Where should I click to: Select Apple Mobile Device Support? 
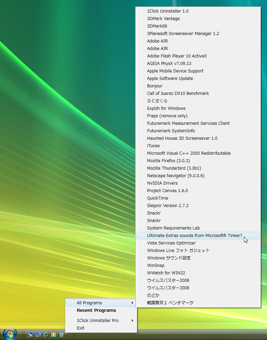198,71
